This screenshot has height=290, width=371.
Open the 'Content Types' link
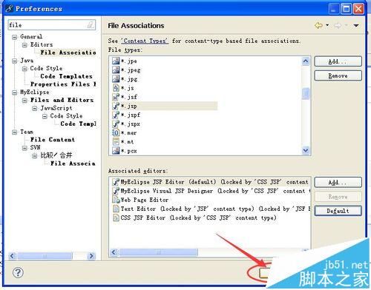(145, 41)
